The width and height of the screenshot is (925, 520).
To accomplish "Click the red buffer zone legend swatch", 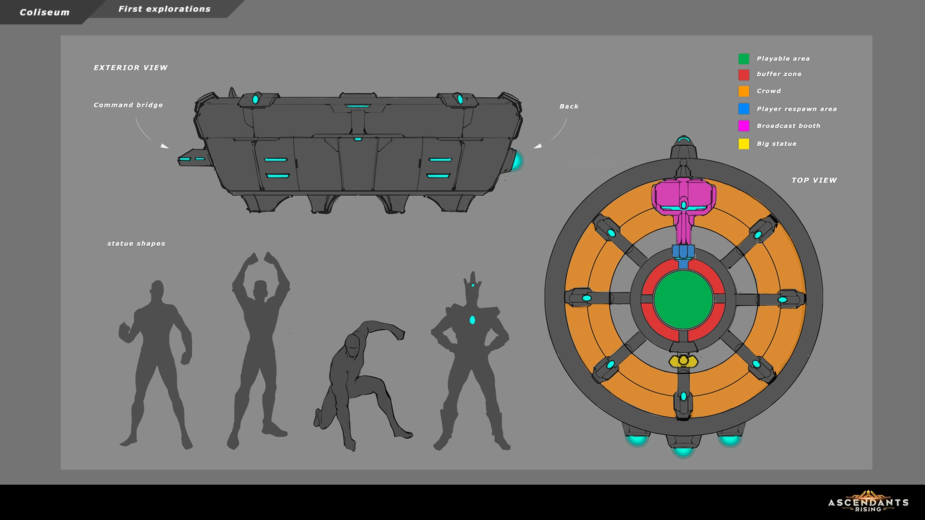I will point(744,75).
